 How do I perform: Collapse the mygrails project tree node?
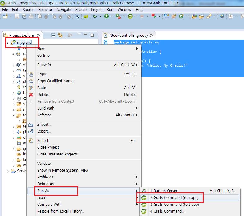(7, 43)
